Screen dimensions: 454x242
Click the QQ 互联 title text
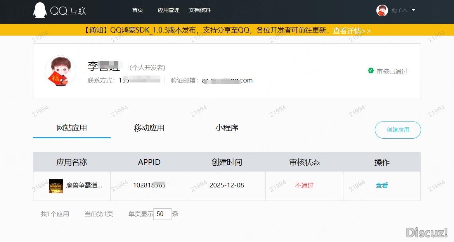(68, 11)
